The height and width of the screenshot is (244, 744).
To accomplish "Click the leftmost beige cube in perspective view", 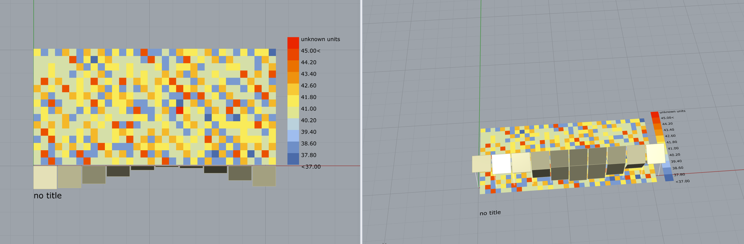I will (481, 164).
